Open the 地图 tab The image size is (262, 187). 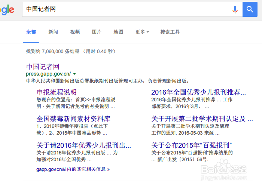(x=118, y=32)
